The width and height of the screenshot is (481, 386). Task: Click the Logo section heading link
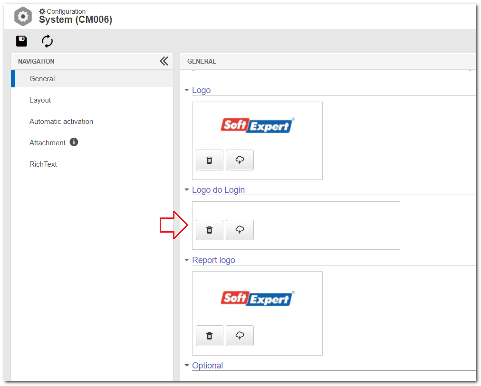201,90
